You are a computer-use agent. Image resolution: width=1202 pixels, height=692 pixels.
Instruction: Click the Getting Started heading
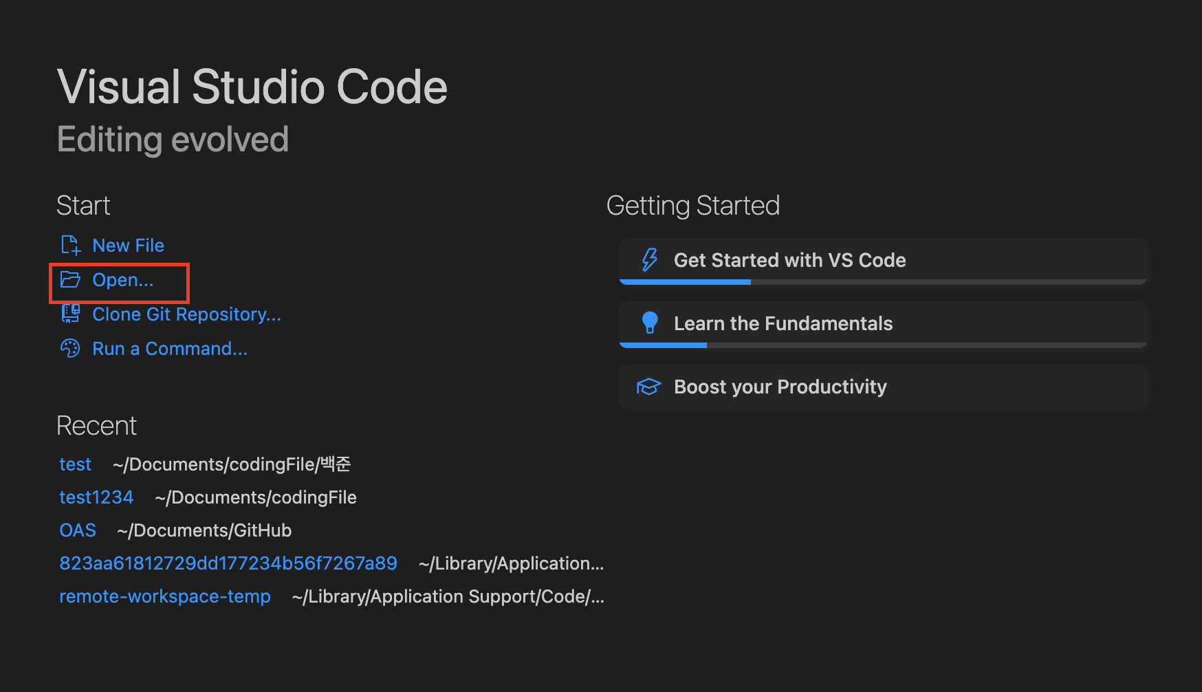(x=693, y=206)
